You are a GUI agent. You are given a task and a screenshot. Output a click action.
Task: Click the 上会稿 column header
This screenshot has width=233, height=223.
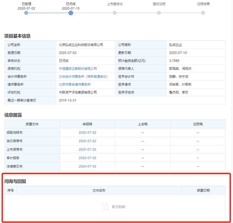[x=143, y=124]
